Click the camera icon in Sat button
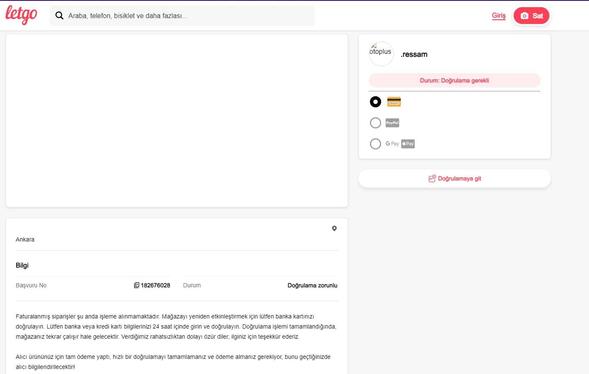Viewport: 589px width, 374px height. click(x=525, y=16)
